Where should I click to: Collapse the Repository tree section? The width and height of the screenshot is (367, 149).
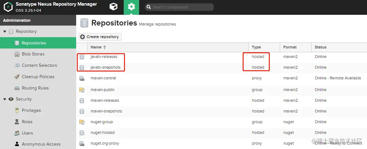point(5,32)
